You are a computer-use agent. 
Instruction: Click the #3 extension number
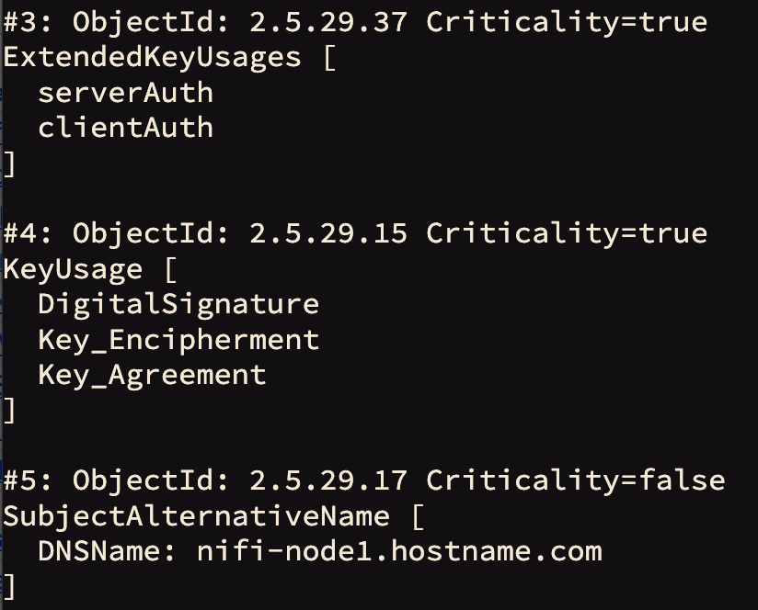click(x=20, y=22)
